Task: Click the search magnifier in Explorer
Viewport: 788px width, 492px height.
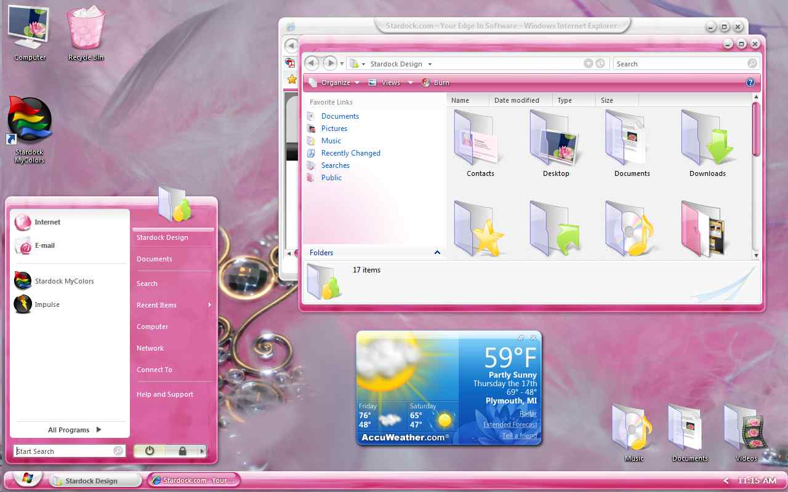Action: (752, 64)
